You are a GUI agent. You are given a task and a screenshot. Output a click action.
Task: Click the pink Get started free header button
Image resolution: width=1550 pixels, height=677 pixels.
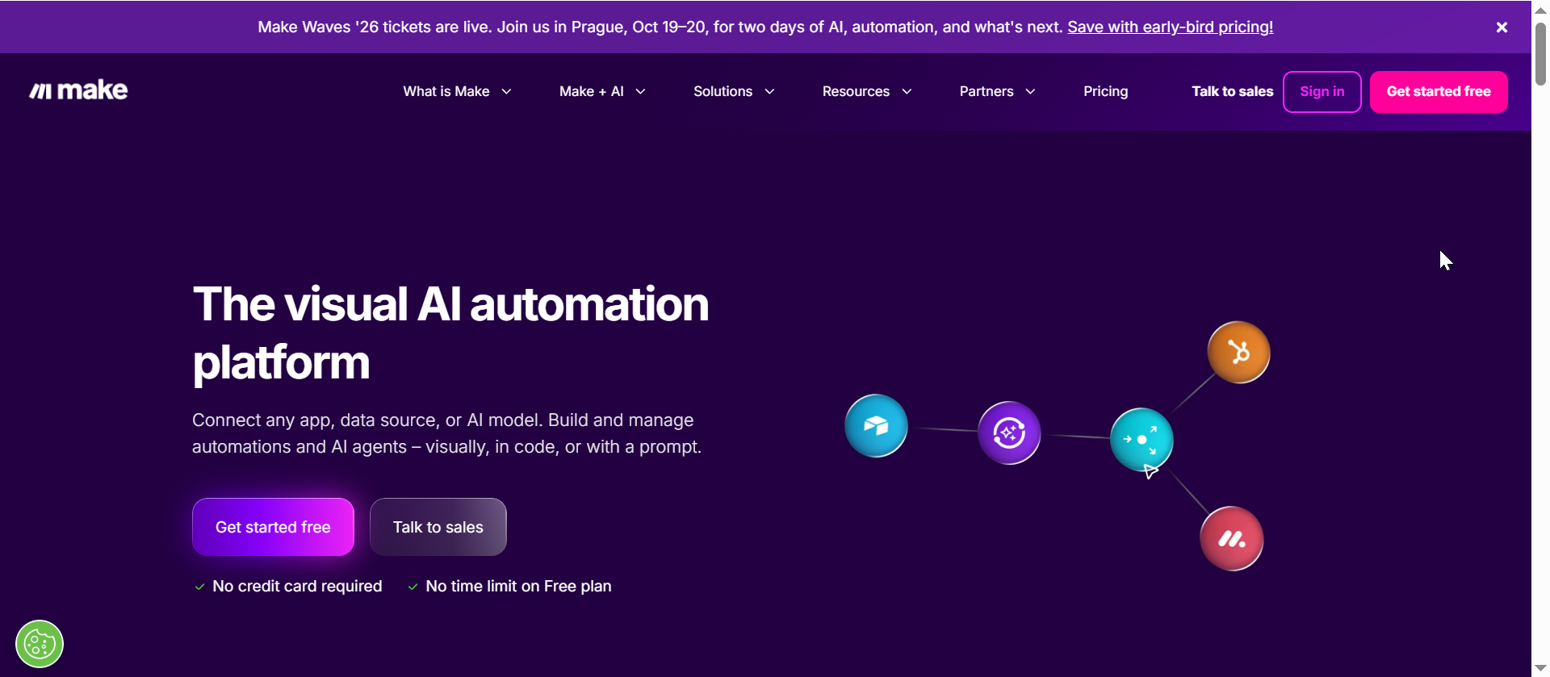point(1439,92)
